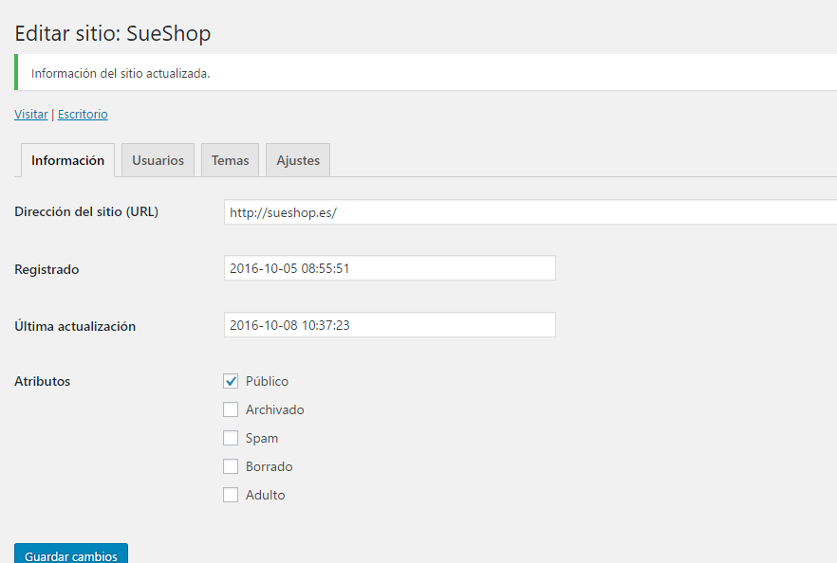Click the 'Editar sitio: SueShop' heading
Screen dimensions: 837x563
pyautogui.click(x=113, y=33)
